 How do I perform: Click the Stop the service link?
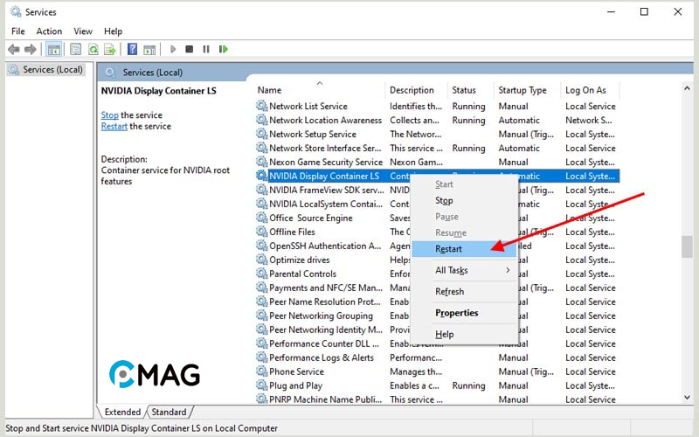(x=109, y=114)
